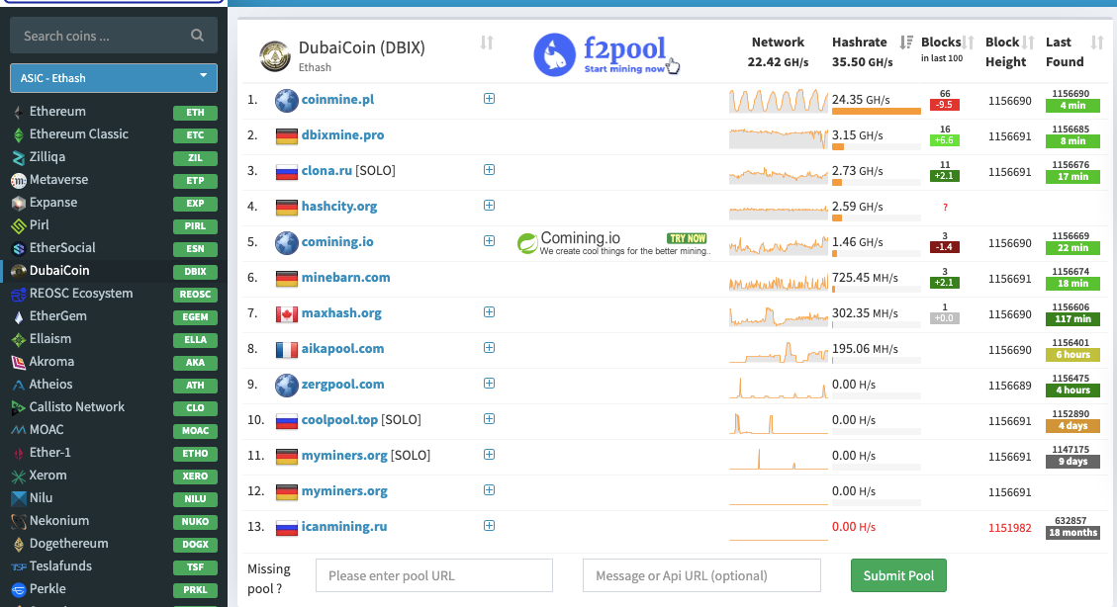Sort by Block Height column arrow
The height and width of the screenshot is (607, 1117).
(x=1028, y=43)
